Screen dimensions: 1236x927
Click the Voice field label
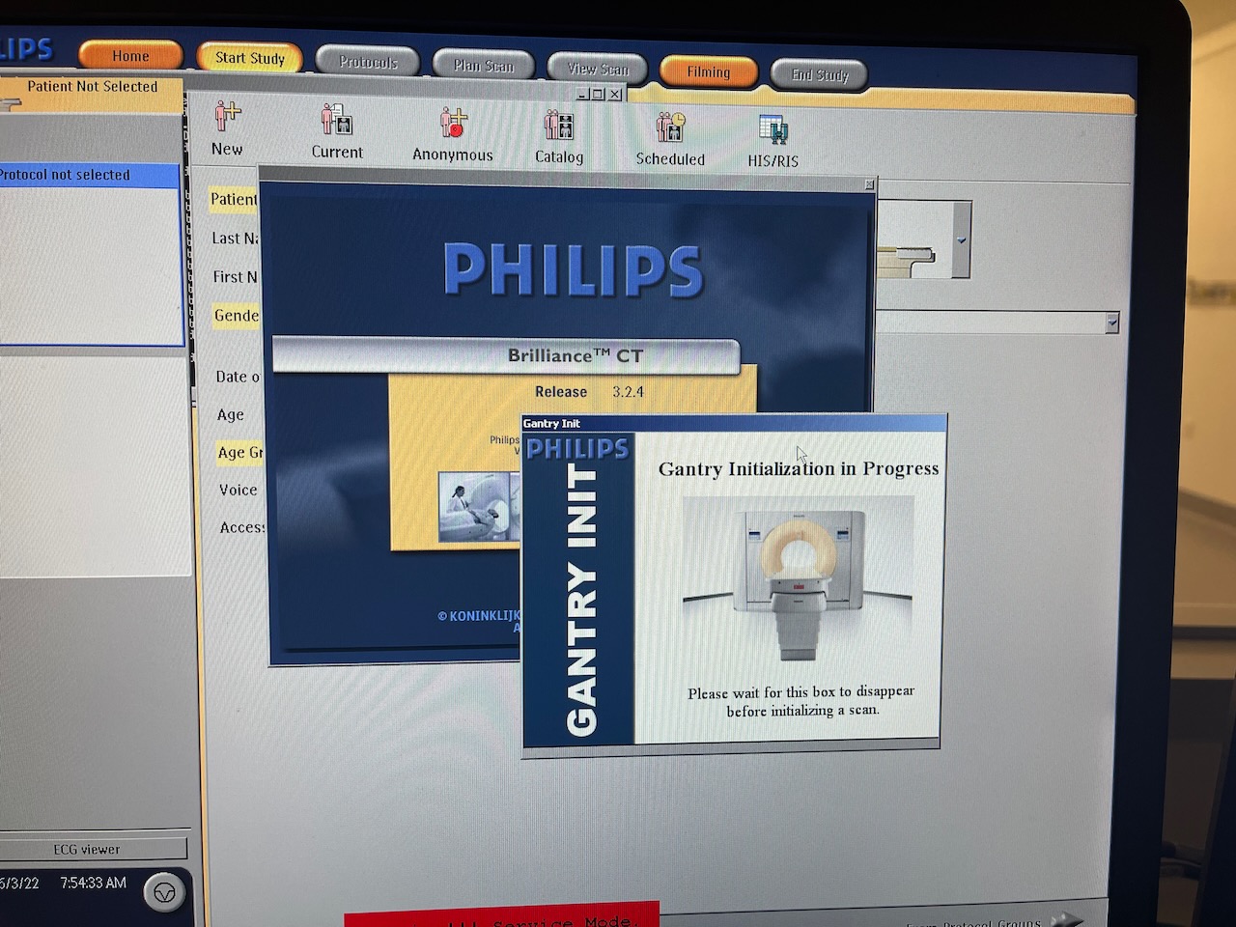click(238, 490)
